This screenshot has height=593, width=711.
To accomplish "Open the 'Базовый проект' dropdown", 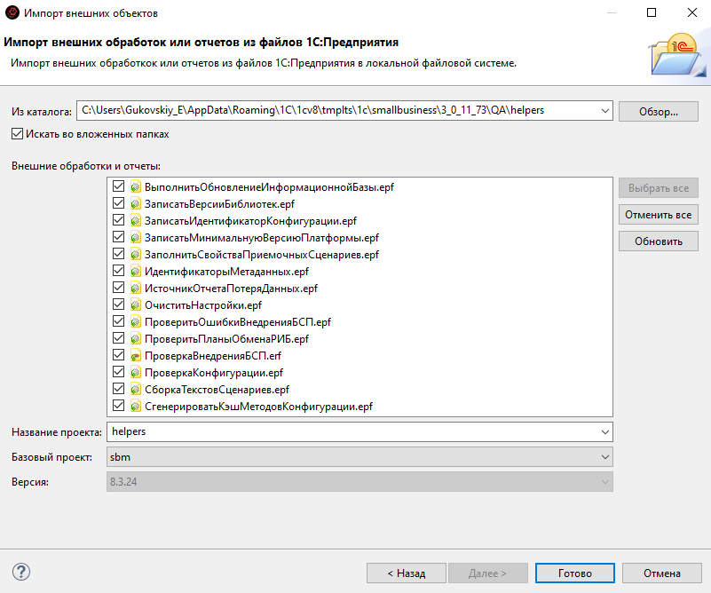I will (604, 456).
